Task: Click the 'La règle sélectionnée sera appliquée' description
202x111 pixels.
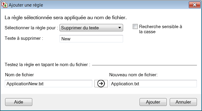Action: point(66,18)
